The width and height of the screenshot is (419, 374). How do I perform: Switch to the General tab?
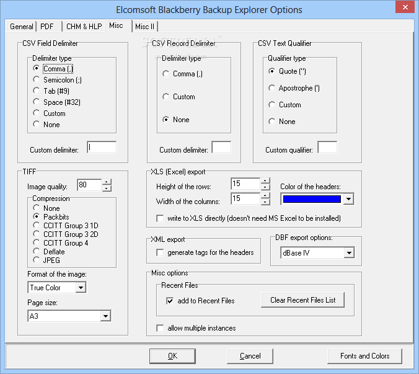pyautogui.click(x=21, y=27)
